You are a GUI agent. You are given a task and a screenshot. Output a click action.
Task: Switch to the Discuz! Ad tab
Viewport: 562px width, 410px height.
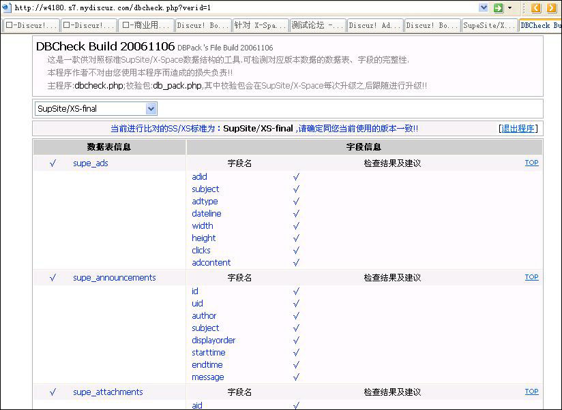pos(375,25)
